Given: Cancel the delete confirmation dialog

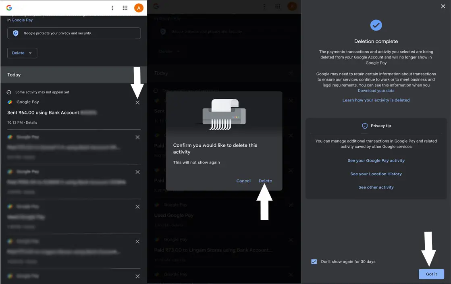Looking at the screenshot, I should coord(243,181).
